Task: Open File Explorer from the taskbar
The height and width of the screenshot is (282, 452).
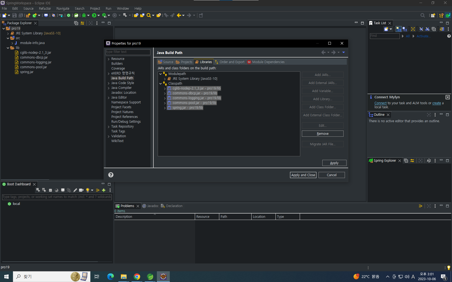Action: point(124,277)
